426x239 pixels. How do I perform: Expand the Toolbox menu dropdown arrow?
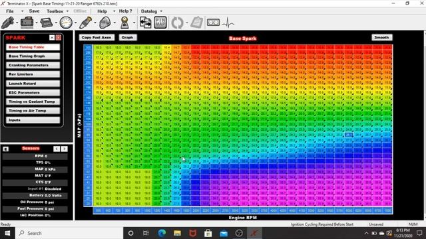[x=67, y=11]
